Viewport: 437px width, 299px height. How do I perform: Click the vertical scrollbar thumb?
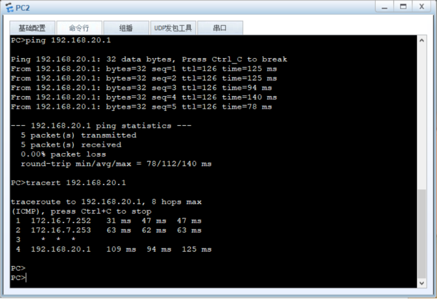coord(422,235)
